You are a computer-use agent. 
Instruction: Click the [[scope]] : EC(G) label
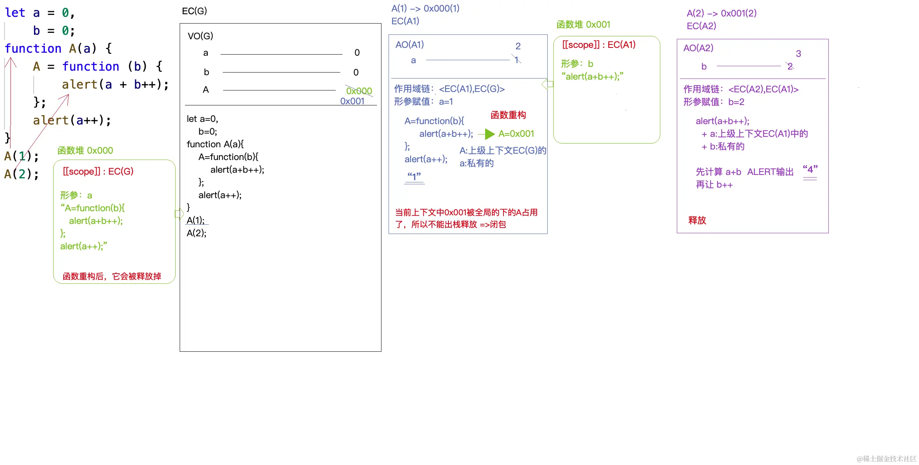click(98, 171)
